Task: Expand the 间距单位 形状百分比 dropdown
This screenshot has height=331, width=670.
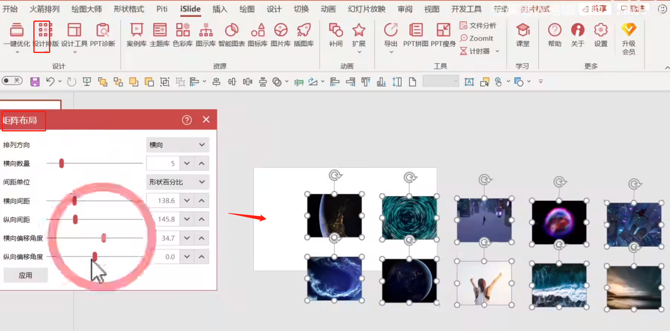Action: coord(178,182)
